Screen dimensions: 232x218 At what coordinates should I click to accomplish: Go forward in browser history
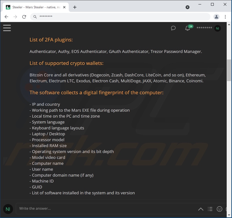coord(15,17)
